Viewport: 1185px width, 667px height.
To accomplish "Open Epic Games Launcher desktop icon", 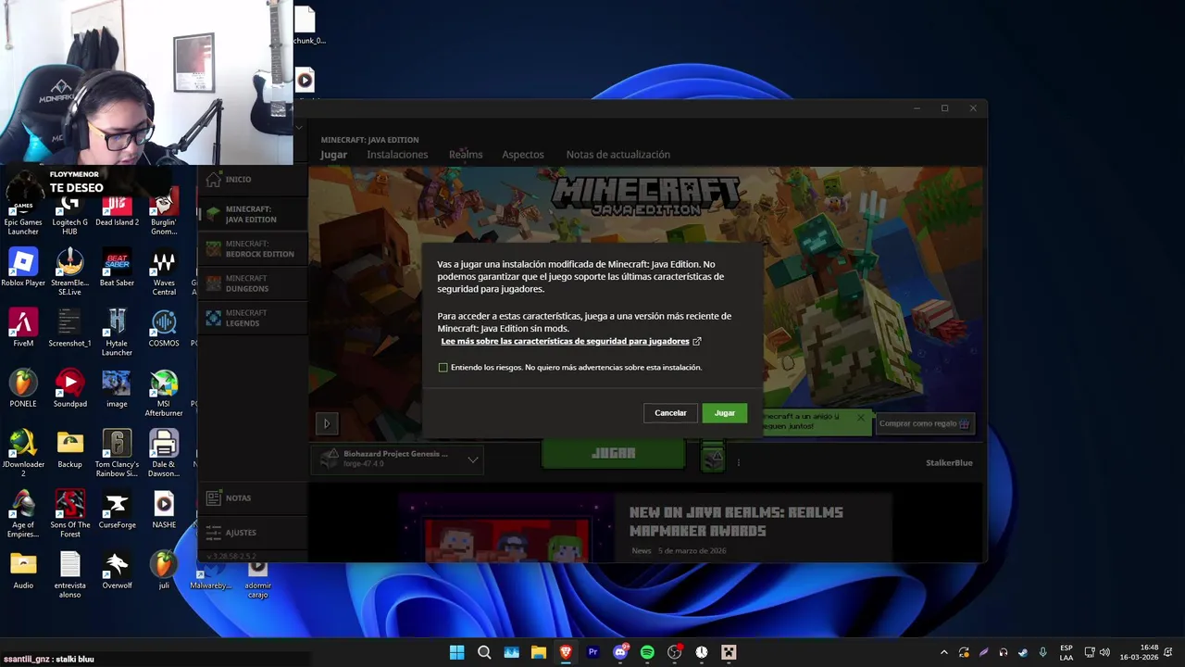I will [x=23, y=211].
